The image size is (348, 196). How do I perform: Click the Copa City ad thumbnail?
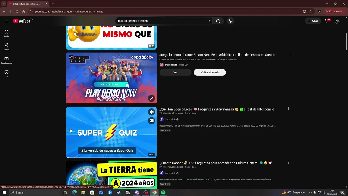tap(111, 78)
